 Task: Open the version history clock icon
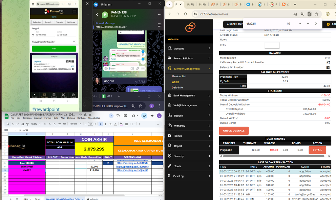(x=118, y=116)
